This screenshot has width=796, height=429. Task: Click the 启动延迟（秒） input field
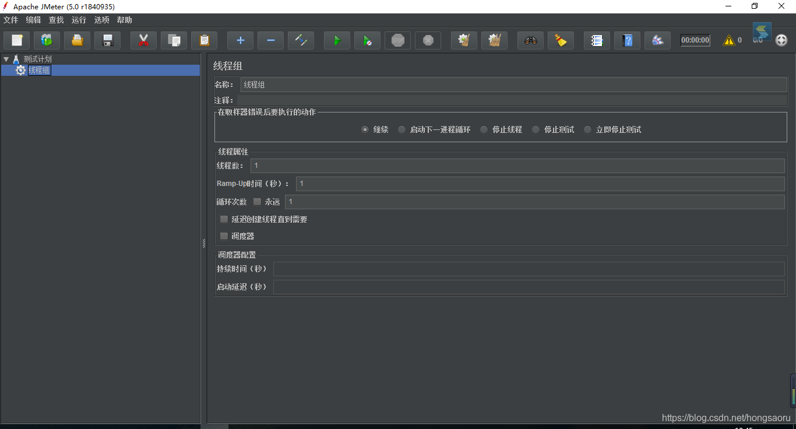pos(529,287)
